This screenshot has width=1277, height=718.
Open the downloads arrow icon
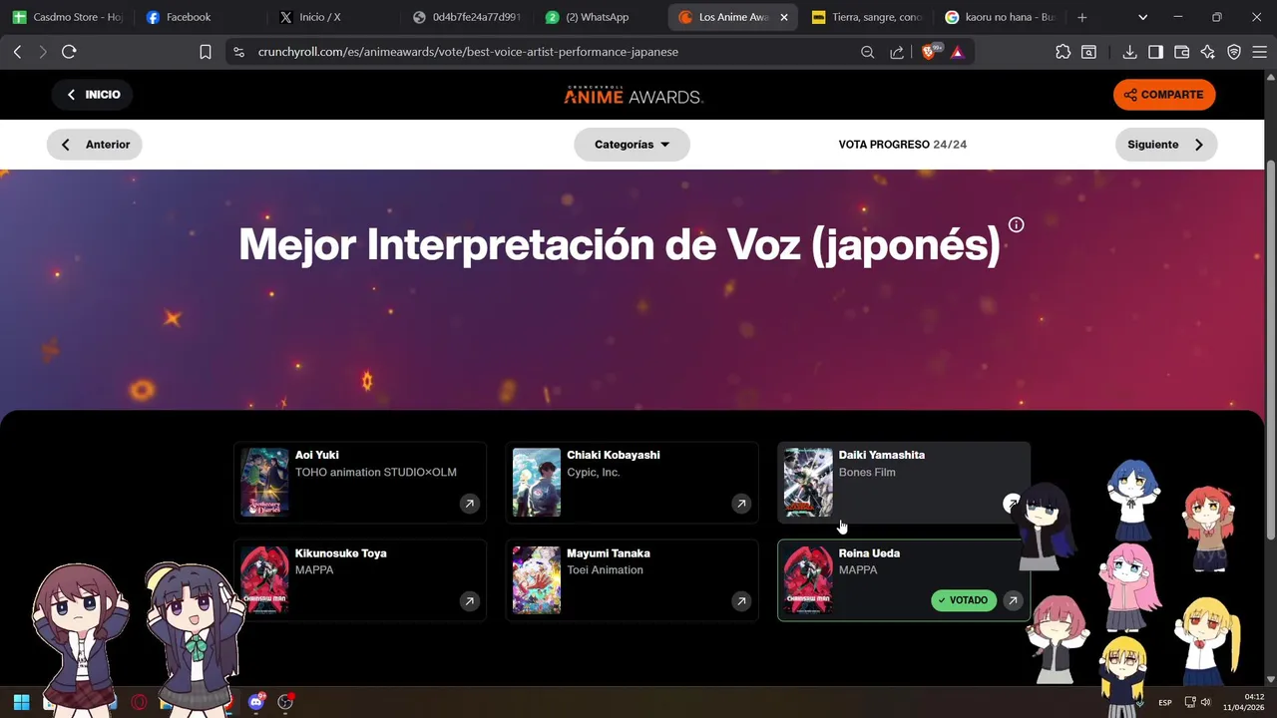(1129, 52)
